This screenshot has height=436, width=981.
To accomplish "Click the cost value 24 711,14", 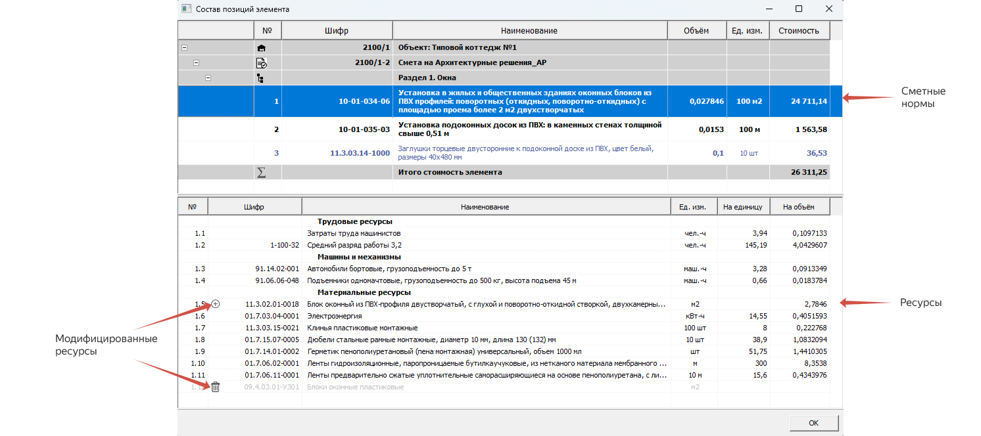I will click(x=809, y=101).
